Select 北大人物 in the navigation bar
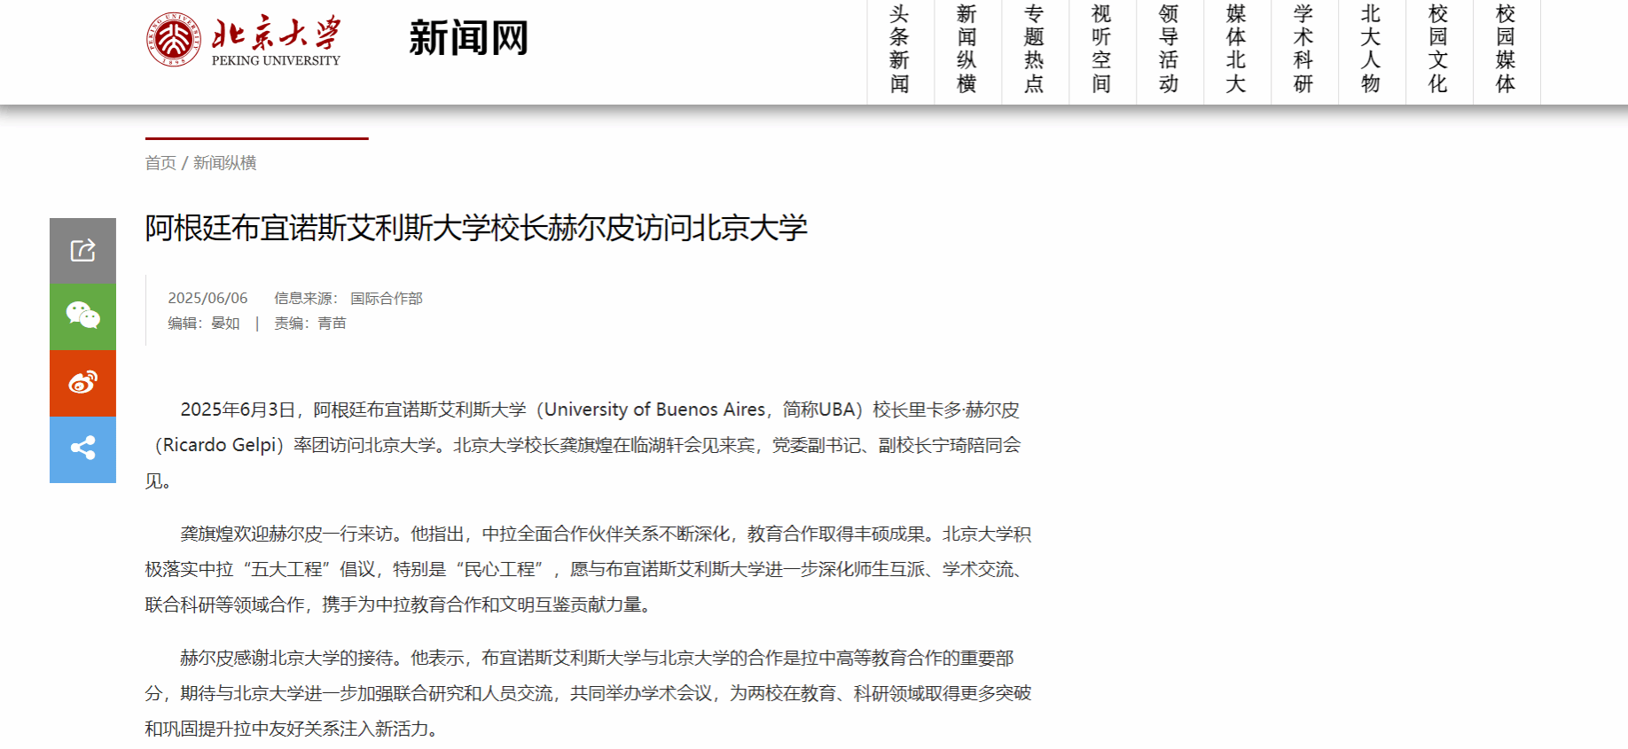This screenshot has width=1628, height=749. [x=1372, y=50]
